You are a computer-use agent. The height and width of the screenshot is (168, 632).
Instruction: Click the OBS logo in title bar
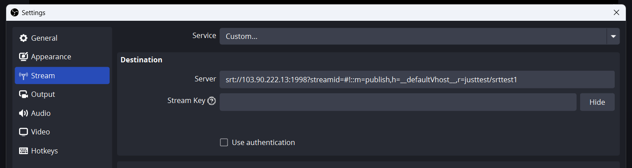point(15,12)
